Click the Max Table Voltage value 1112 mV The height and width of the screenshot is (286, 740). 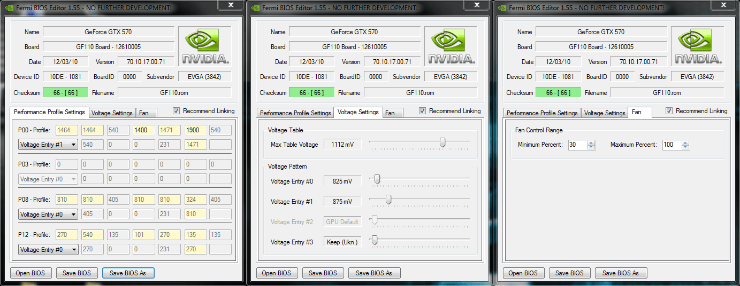pos(342,145)
